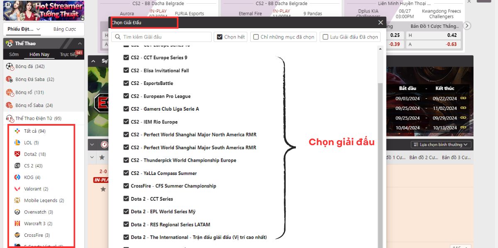Click the red clock icon in event bar
Viewport: 498px width, 248px height.
104,145
